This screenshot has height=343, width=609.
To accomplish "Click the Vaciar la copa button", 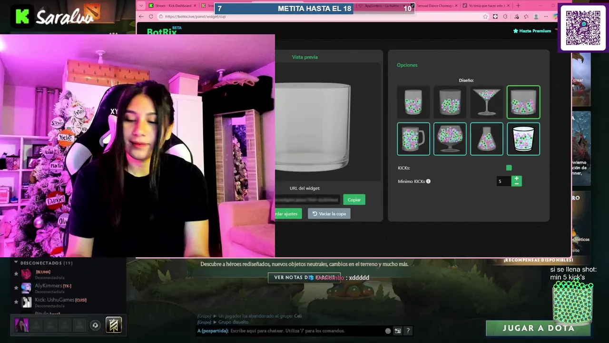I will click(329, 213).
